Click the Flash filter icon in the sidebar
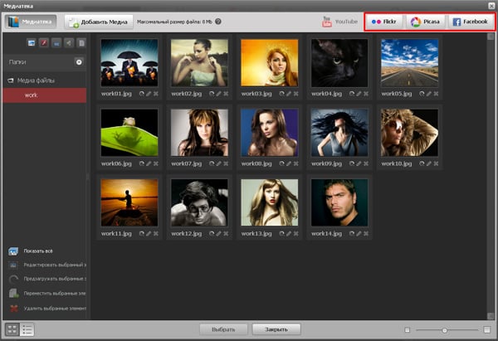Screen dimensions: 498x341 pos(44,42)
